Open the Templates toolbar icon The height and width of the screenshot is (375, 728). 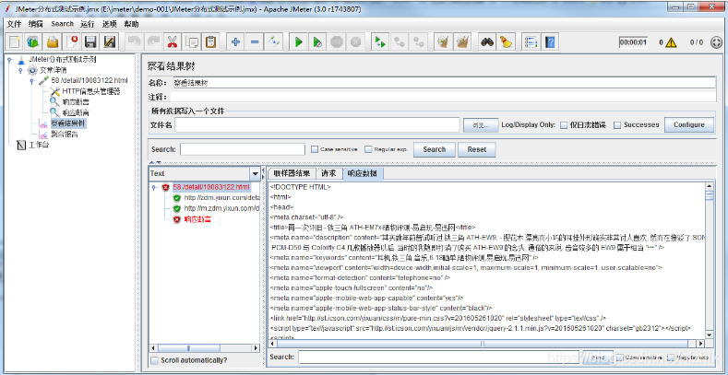pos(33,42)
